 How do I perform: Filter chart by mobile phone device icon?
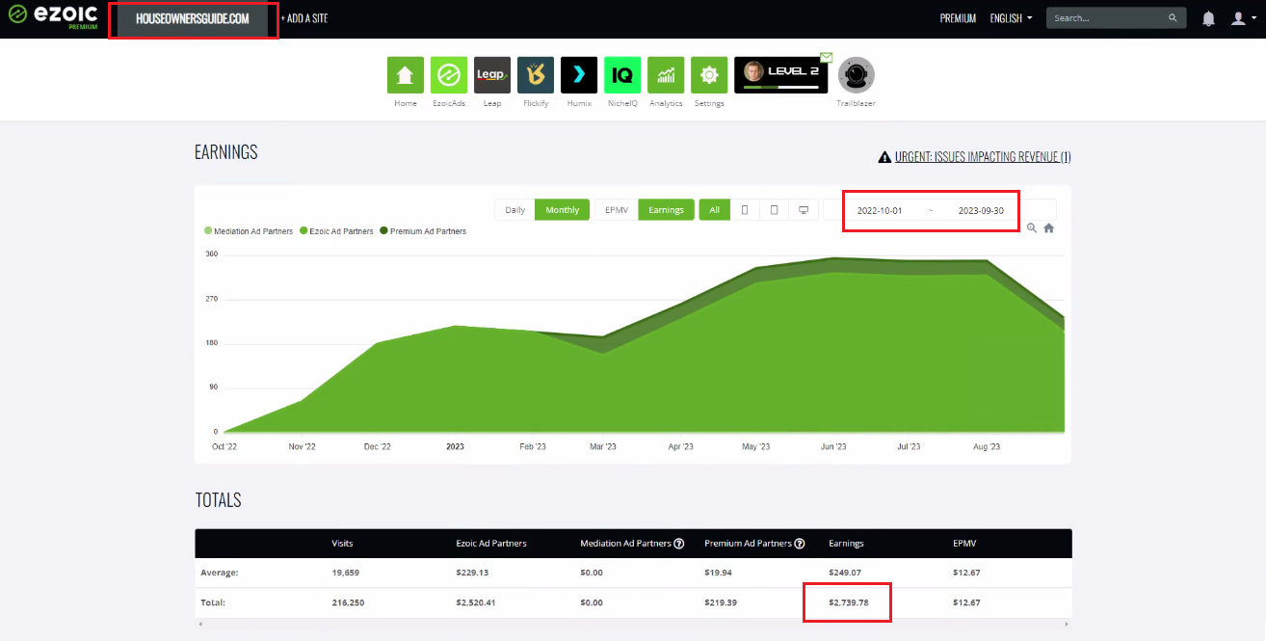745,210
